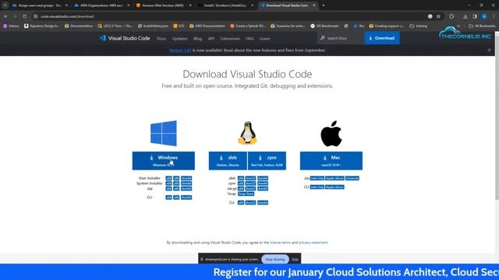
Task: Click the Stop sharing button
Action: tap(275, 259)
